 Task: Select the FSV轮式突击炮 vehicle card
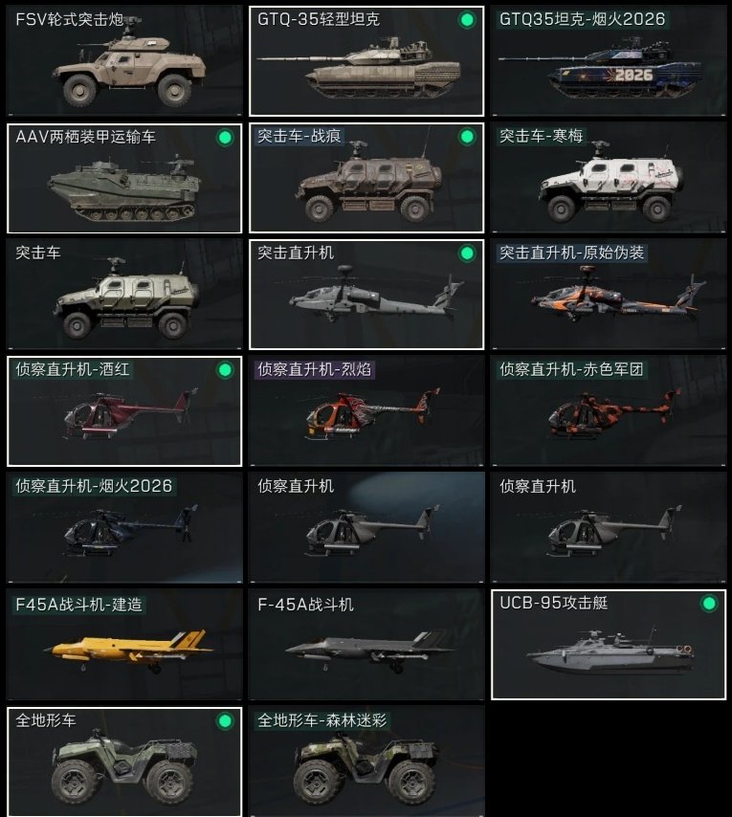(124, 60)
